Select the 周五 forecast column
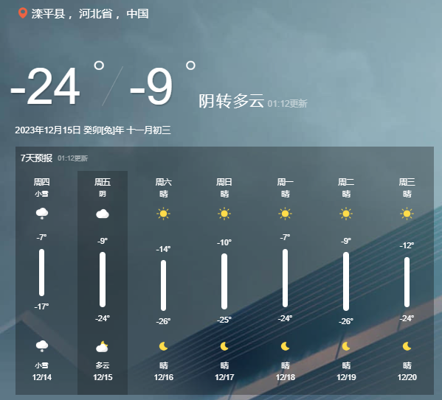Image resolution: width=442 pixels, height=400 pixels. coord(103,283)
